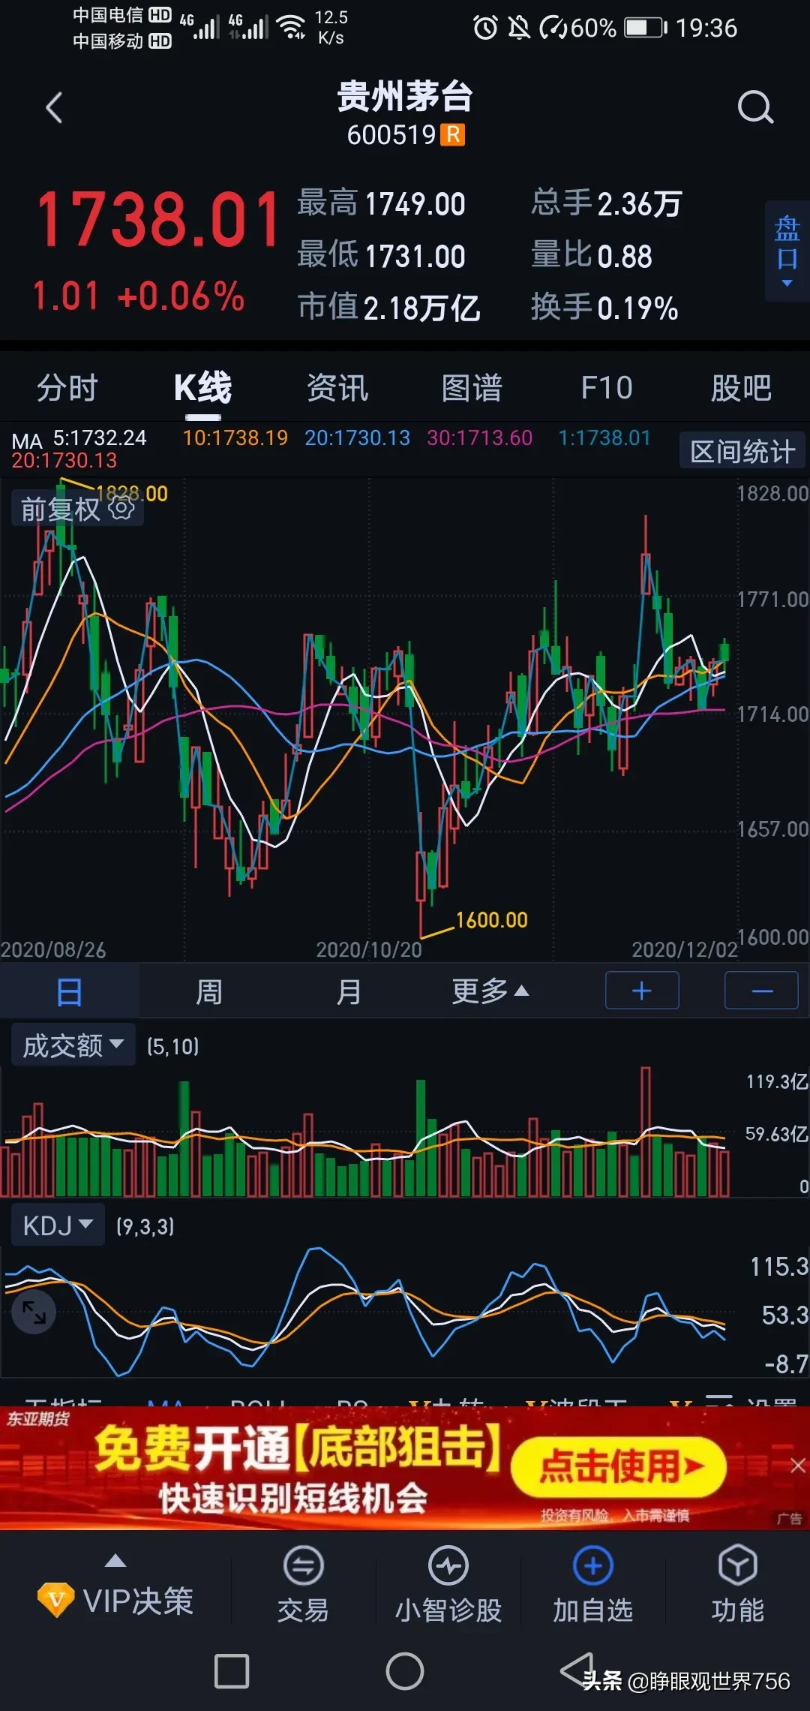
Task: Select weekly 周 period
Action: point(208,991)
